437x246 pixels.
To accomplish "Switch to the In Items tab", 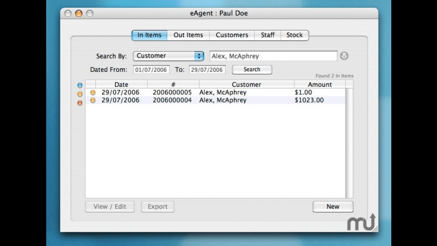I will (x=149, y=35).
